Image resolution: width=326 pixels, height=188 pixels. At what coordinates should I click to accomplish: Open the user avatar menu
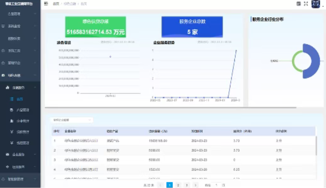click(x=316, y=4)
